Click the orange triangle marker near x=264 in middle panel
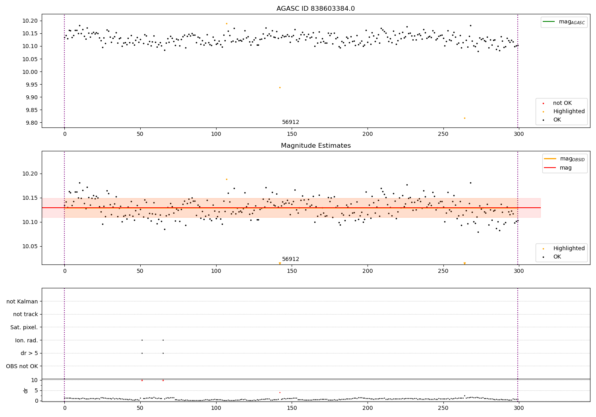596x417 pixels. pyautogui.click(x=464, y=263)
